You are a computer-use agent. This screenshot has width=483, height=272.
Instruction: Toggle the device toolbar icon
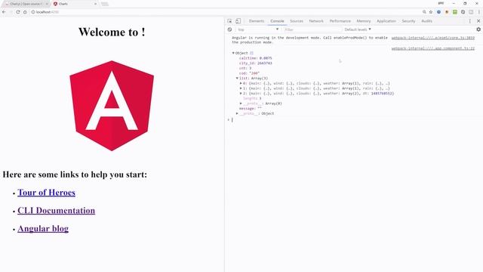pos(238,21)
